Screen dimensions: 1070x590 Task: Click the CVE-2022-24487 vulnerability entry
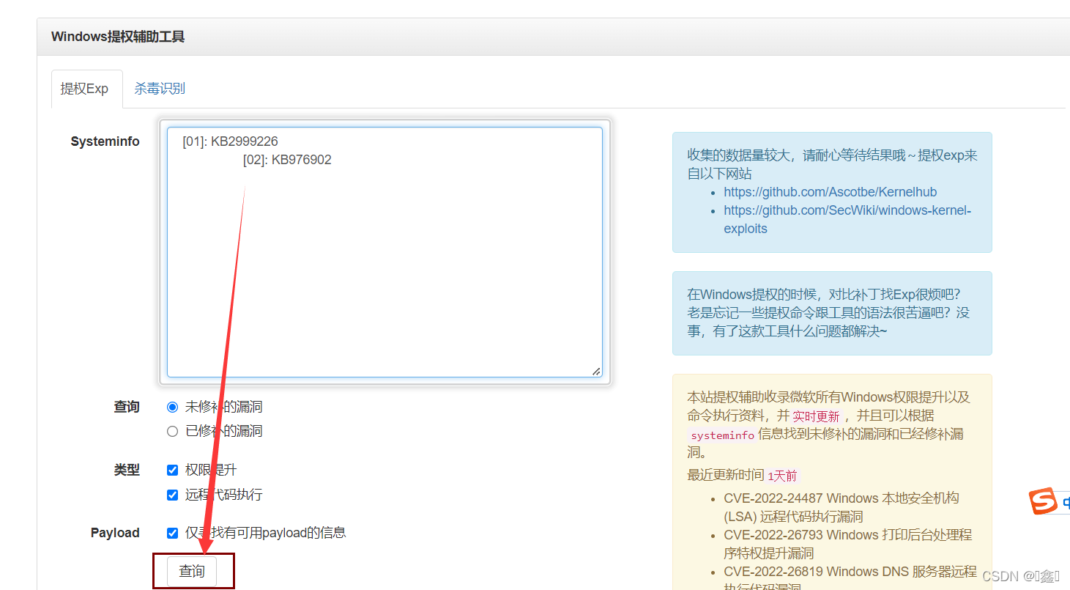point(841,507)
